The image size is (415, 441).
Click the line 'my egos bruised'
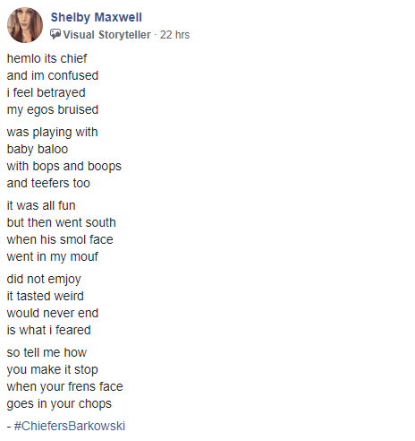coord(53,109)
